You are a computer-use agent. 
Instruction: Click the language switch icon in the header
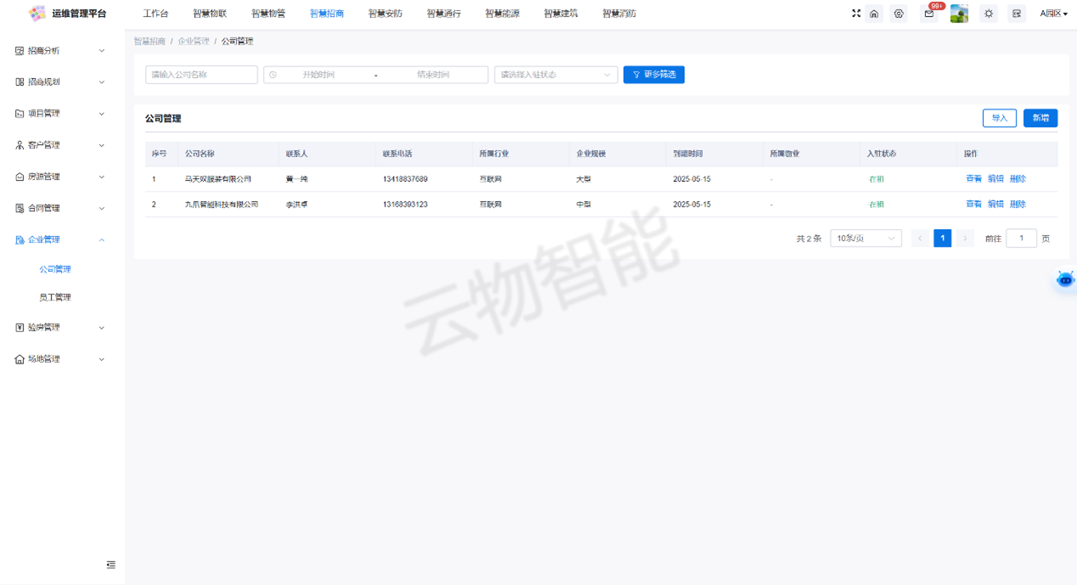[x=1016, y=14]
